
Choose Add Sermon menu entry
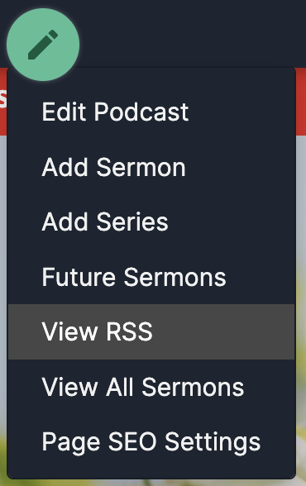tap(151, 167)
